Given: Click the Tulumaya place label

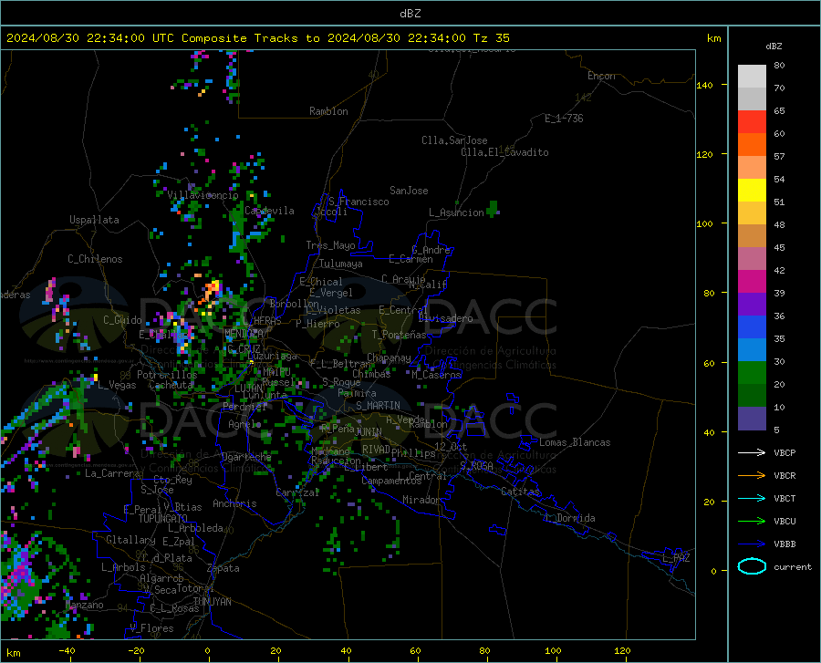Looking at the screenshot, I should 341,264.
